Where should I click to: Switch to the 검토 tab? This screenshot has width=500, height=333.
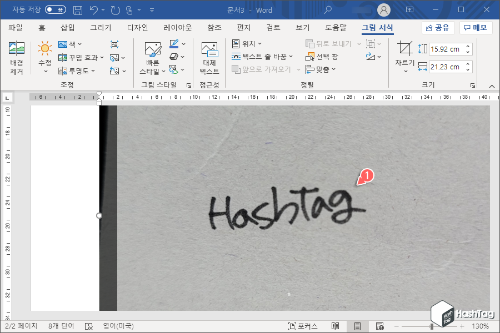coord(273,28)
